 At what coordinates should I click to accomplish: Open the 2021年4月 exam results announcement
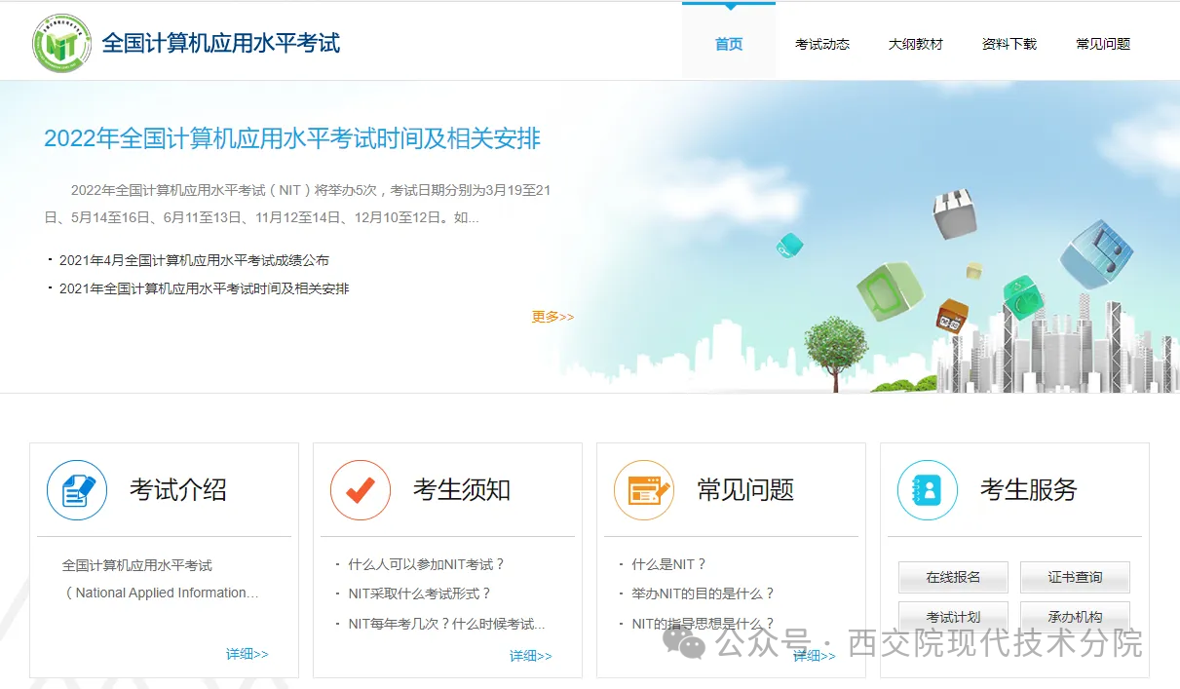click(194, 260)
